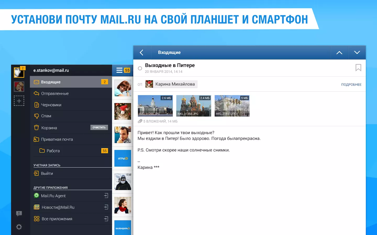
Task: Click the Приватная почта folder icon
Action: coord(36,139)
